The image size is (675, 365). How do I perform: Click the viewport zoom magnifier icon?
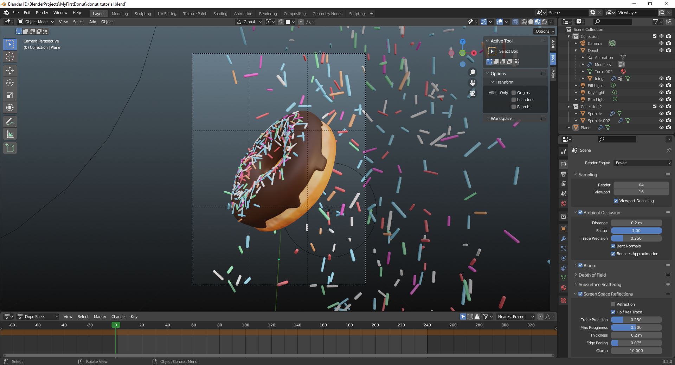pyautogui.click(x=472, y=72)
